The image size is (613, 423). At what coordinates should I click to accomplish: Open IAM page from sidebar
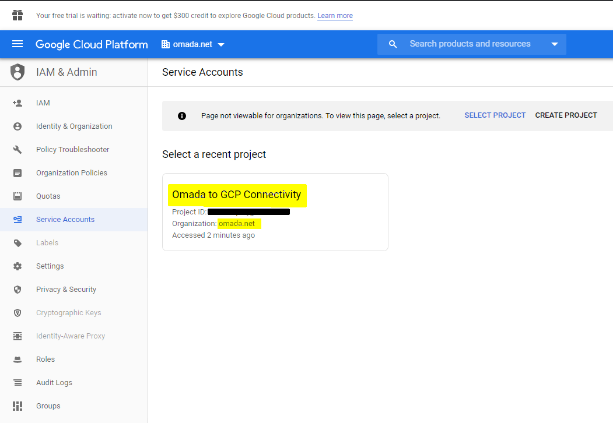(74, 103)
